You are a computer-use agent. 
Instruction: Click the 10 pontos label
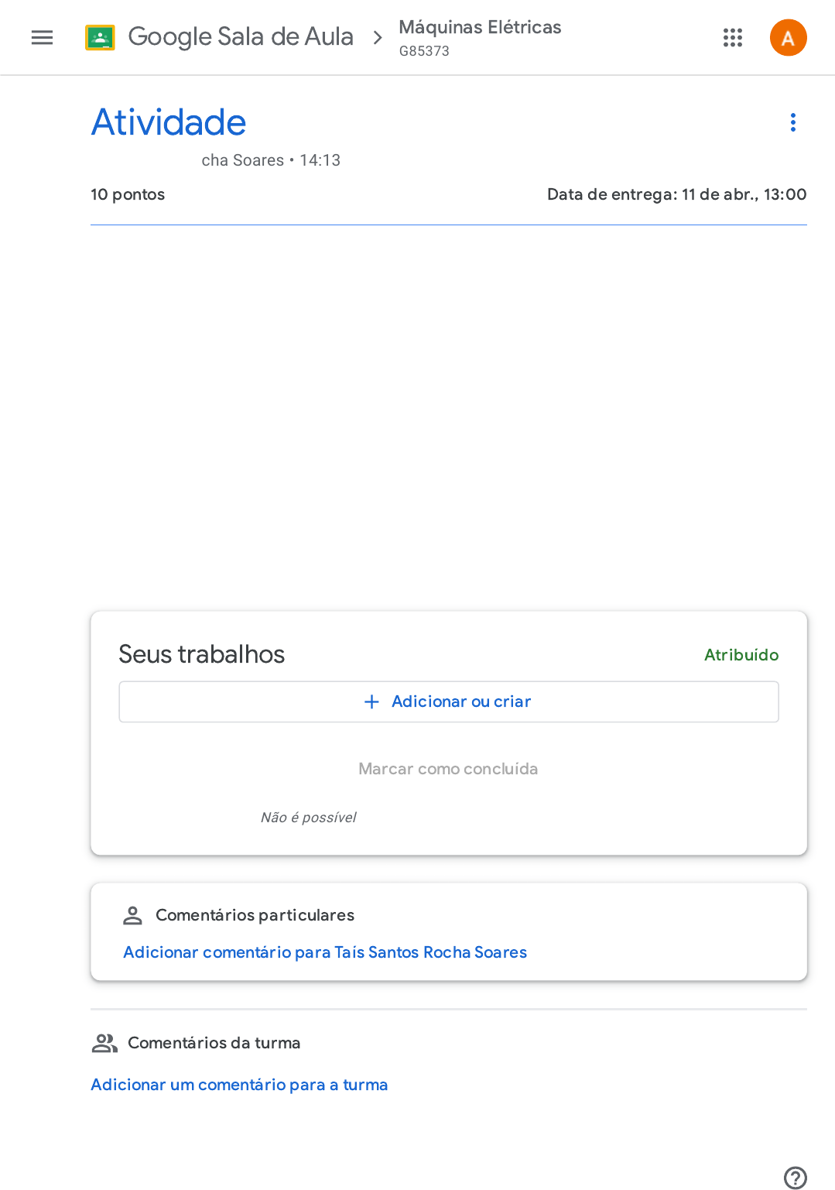128,194
